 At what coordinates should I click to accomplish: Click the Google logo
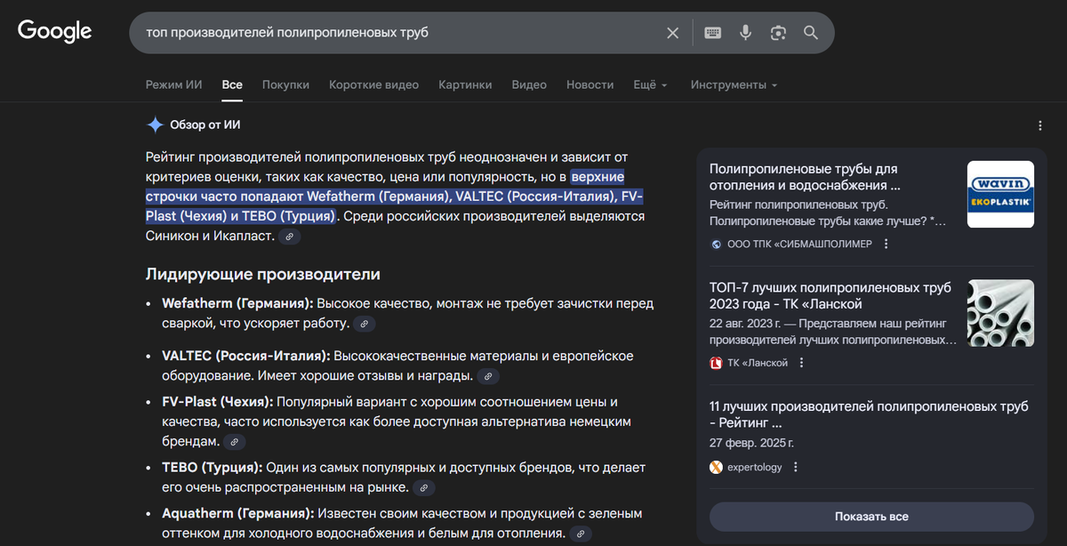(x=55, y=31)
